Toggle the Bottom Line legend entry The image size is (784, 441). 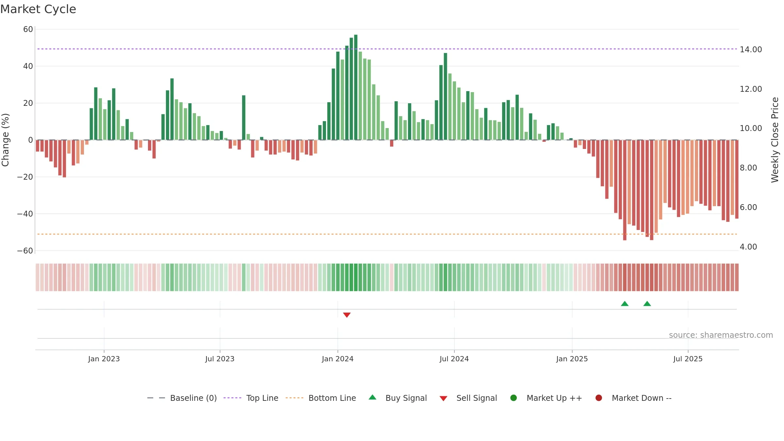321,398
